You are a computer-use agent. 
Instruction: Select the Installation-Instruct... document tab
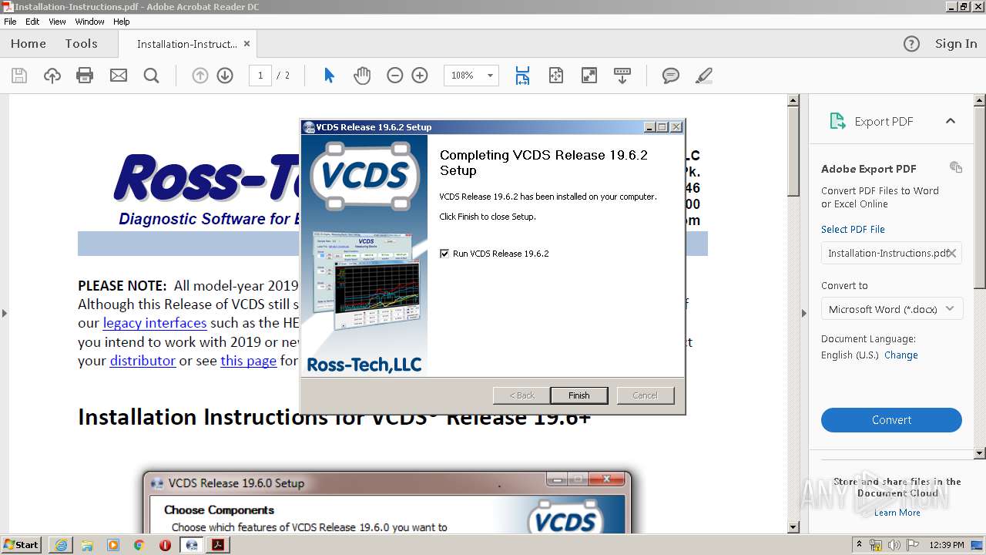(186, 44)
